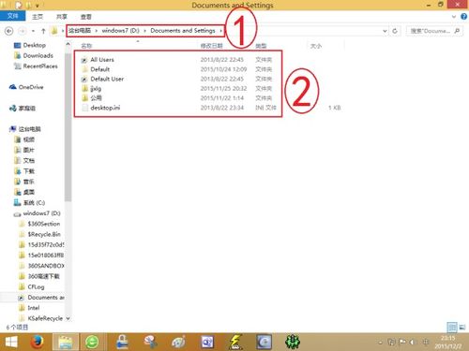Switch to large icons view in status bar
The width and height of the screenshot is (469, 351).
click(x=462, y=327)
